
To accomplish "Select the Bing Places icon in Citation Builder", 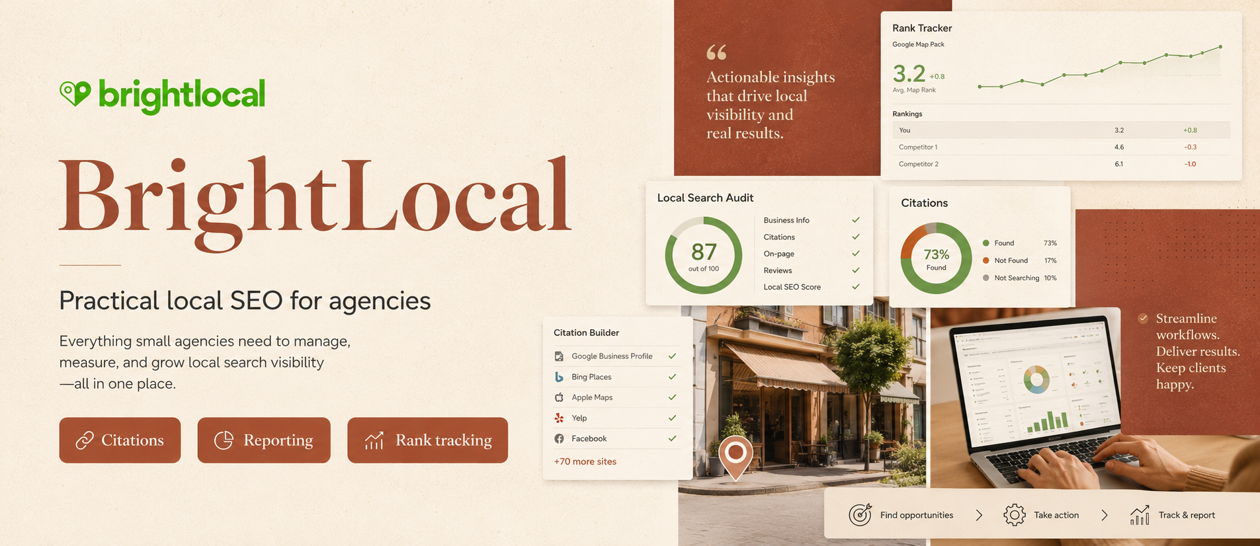I will click(559, 377).
